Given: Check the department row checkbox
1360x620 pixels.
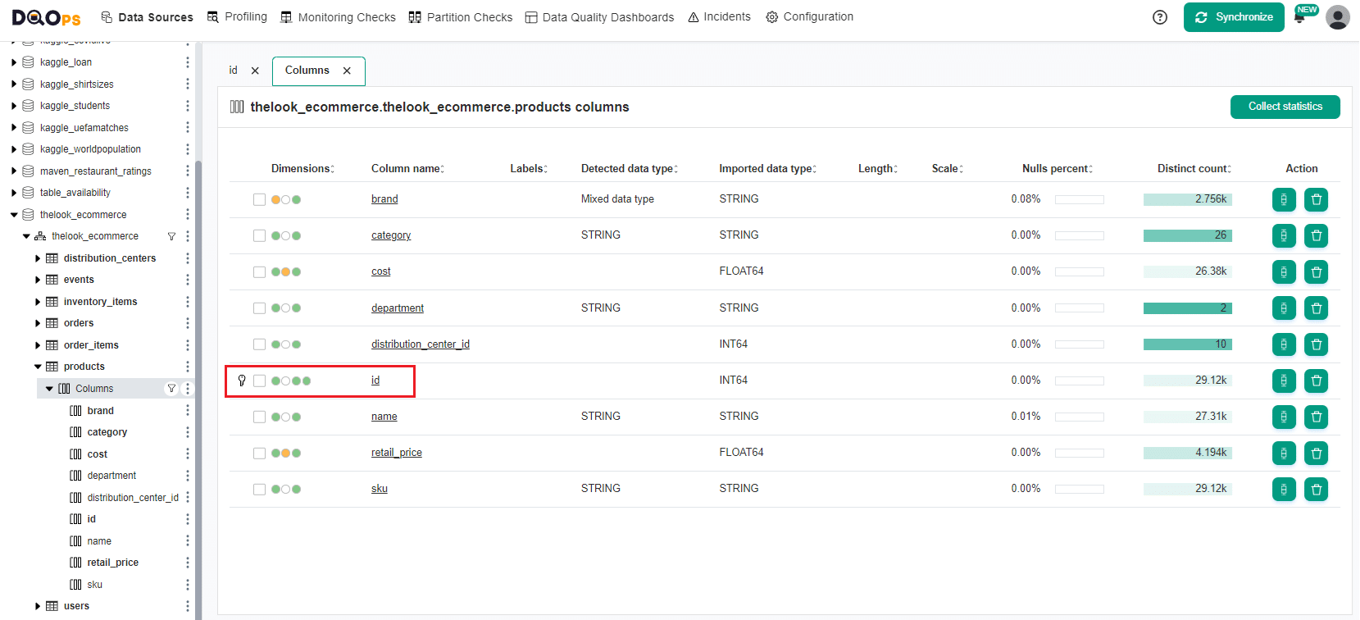Looking at the screenshot, I should click(259, 308).
